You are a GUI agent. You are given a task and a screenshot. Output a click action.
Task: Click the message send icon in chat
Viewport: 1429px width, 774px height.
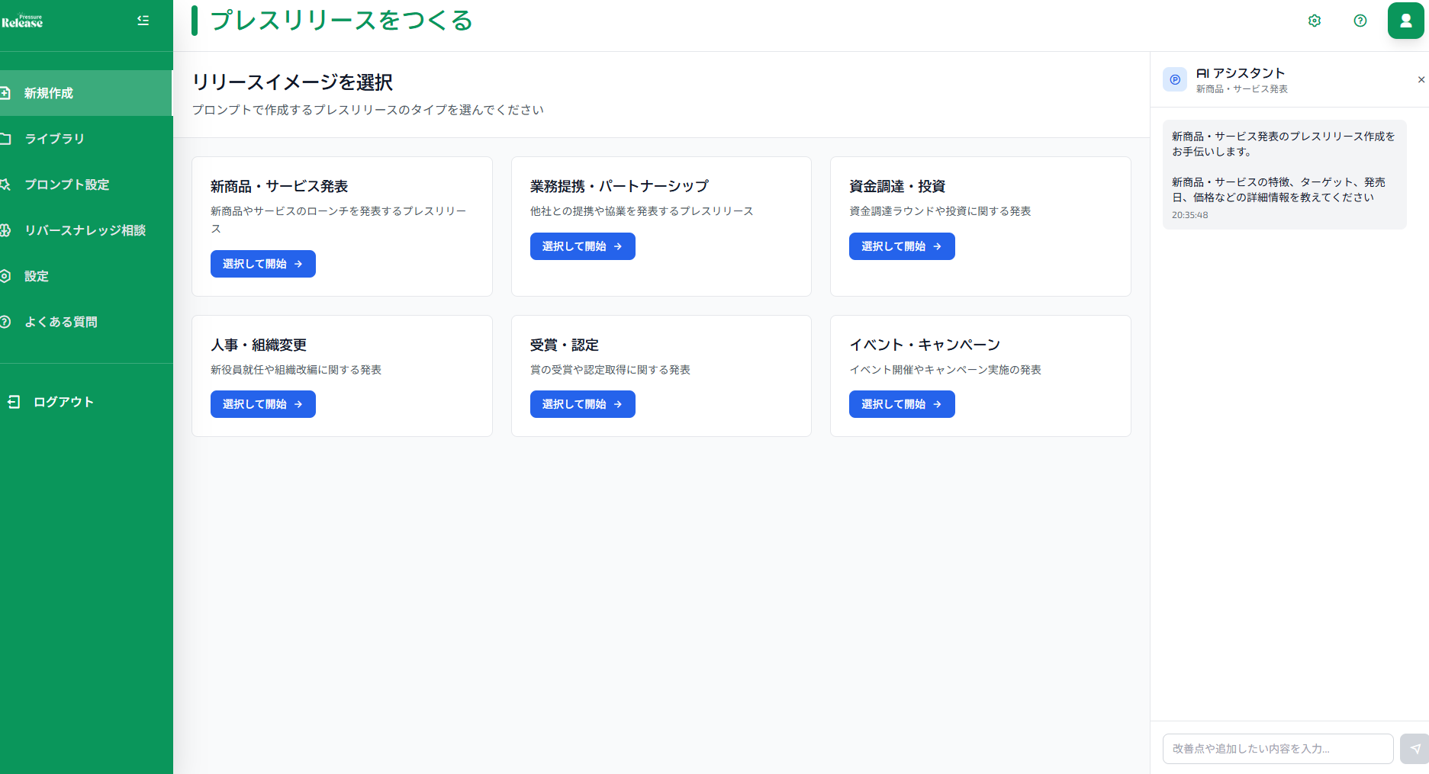click(x=1411, y=749)
